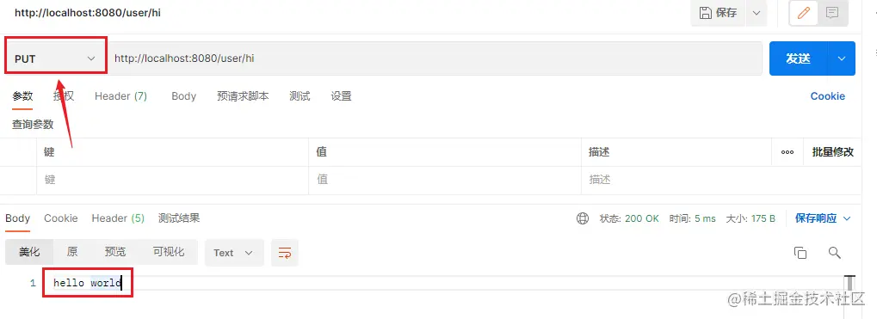The image size is (877, 319).
Task: Switch to the Header (7) tab
Action: pos(120,96)
